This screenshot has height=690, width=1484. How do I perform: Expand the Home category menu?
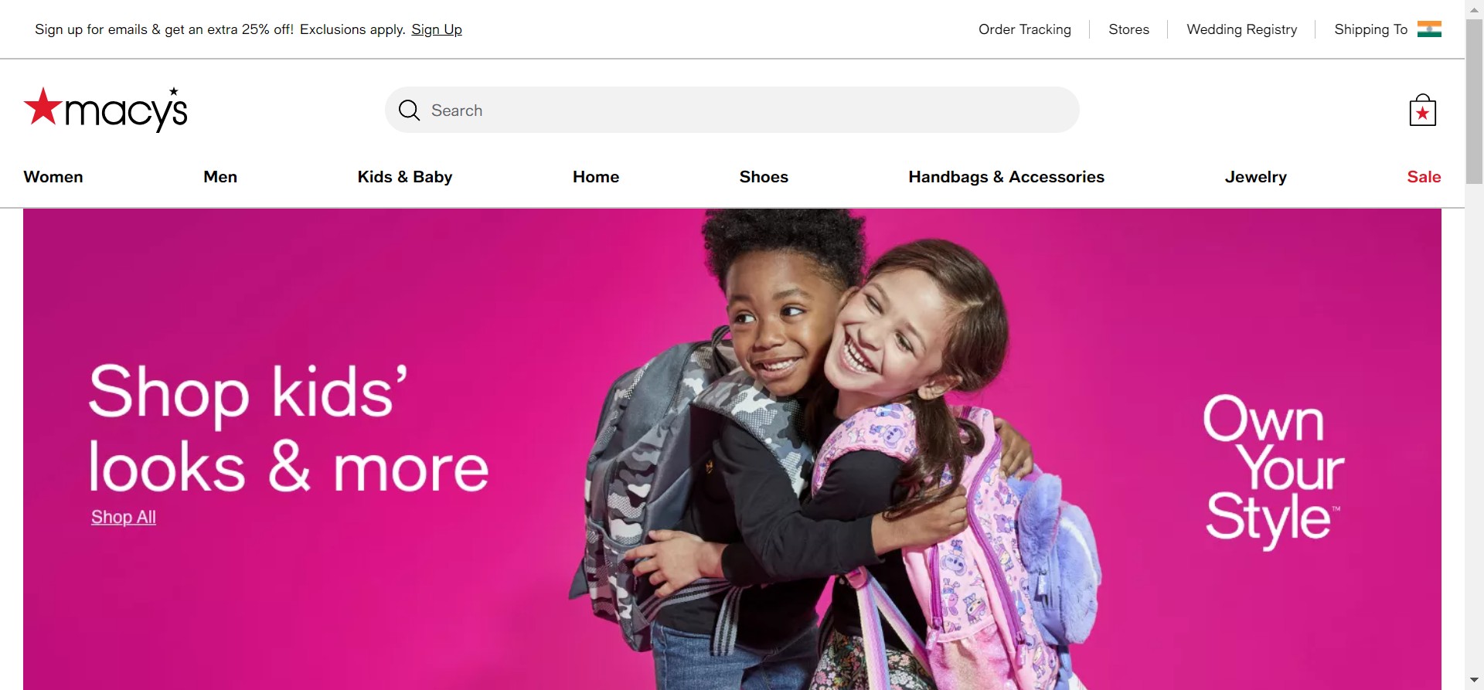point(596,177)
